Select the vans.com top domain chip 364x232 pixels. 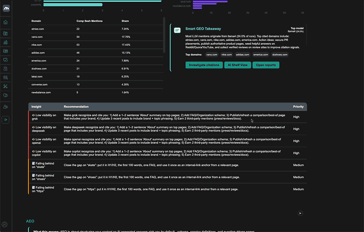[x=211, y=55]
